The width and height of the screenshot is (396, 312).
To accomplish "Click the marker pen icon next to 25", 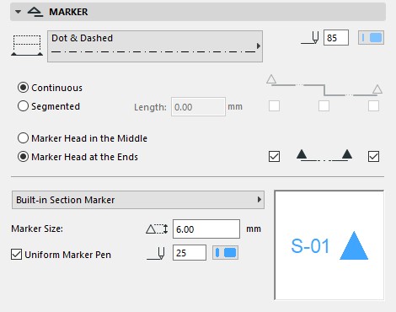I will pos(156,253).
